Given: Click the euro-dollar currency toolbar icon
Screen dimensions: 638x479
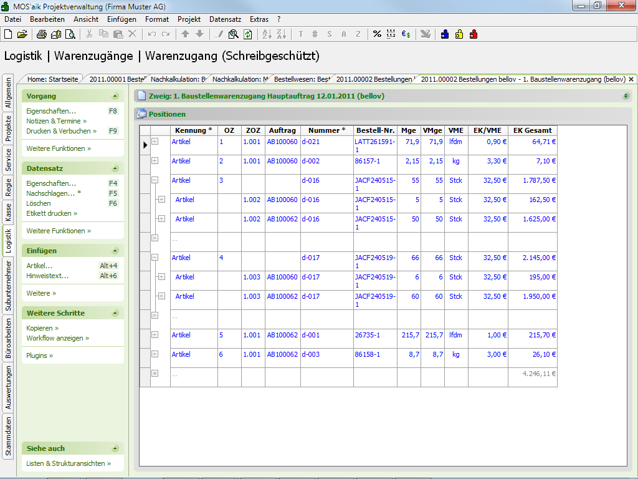Looking at the screenshot, I should tap(406, 34).
